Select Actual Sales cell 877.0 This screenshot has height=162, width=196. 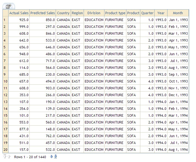tap(19, 129)
